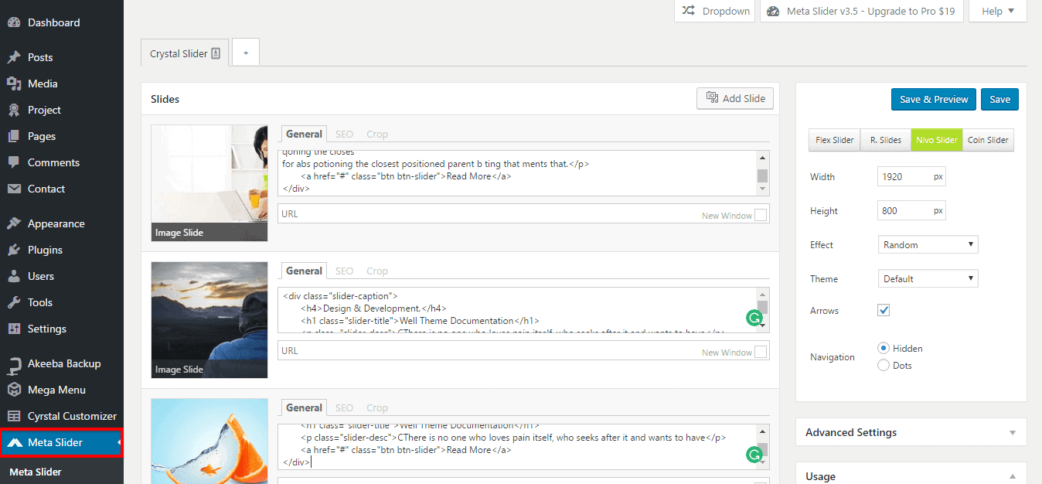Click the Posts pushpin icon
This screenshot has width=1042, height=484.
click(x=14, y=57)
